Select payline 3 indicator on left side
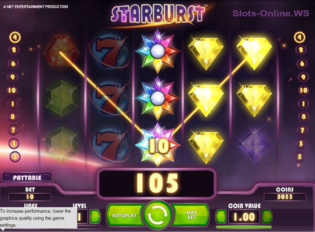The width and height of the screenshot is (315, 232). pyautogui.click(x=14, y=143)
